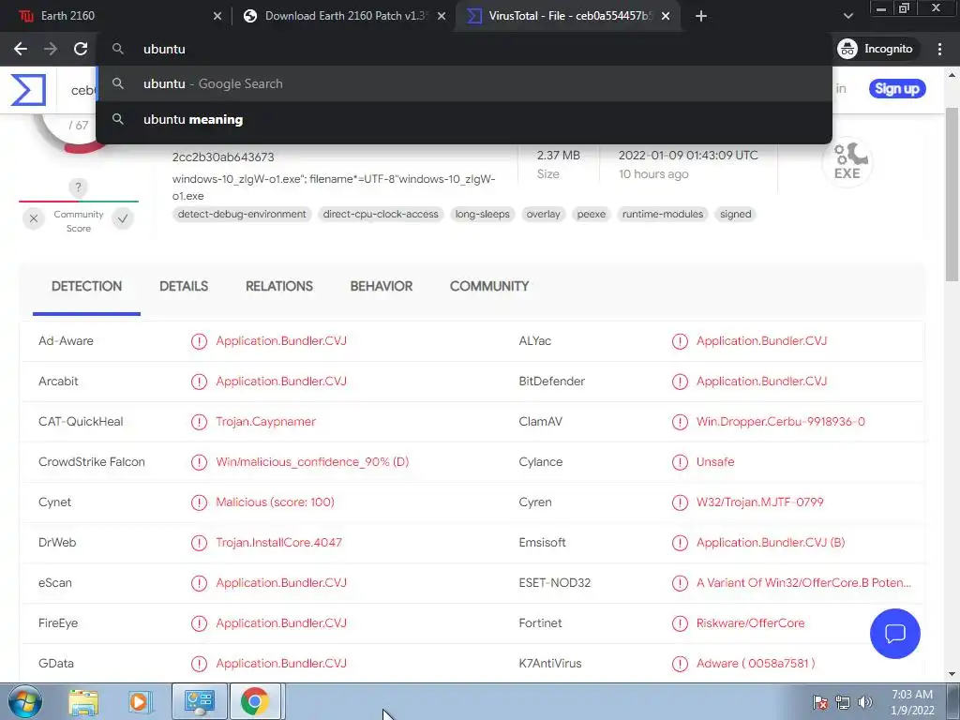Click the EXE file type icon
This screenshot has width=960, height=720.
pyautogui.click(x=847, y=161)
